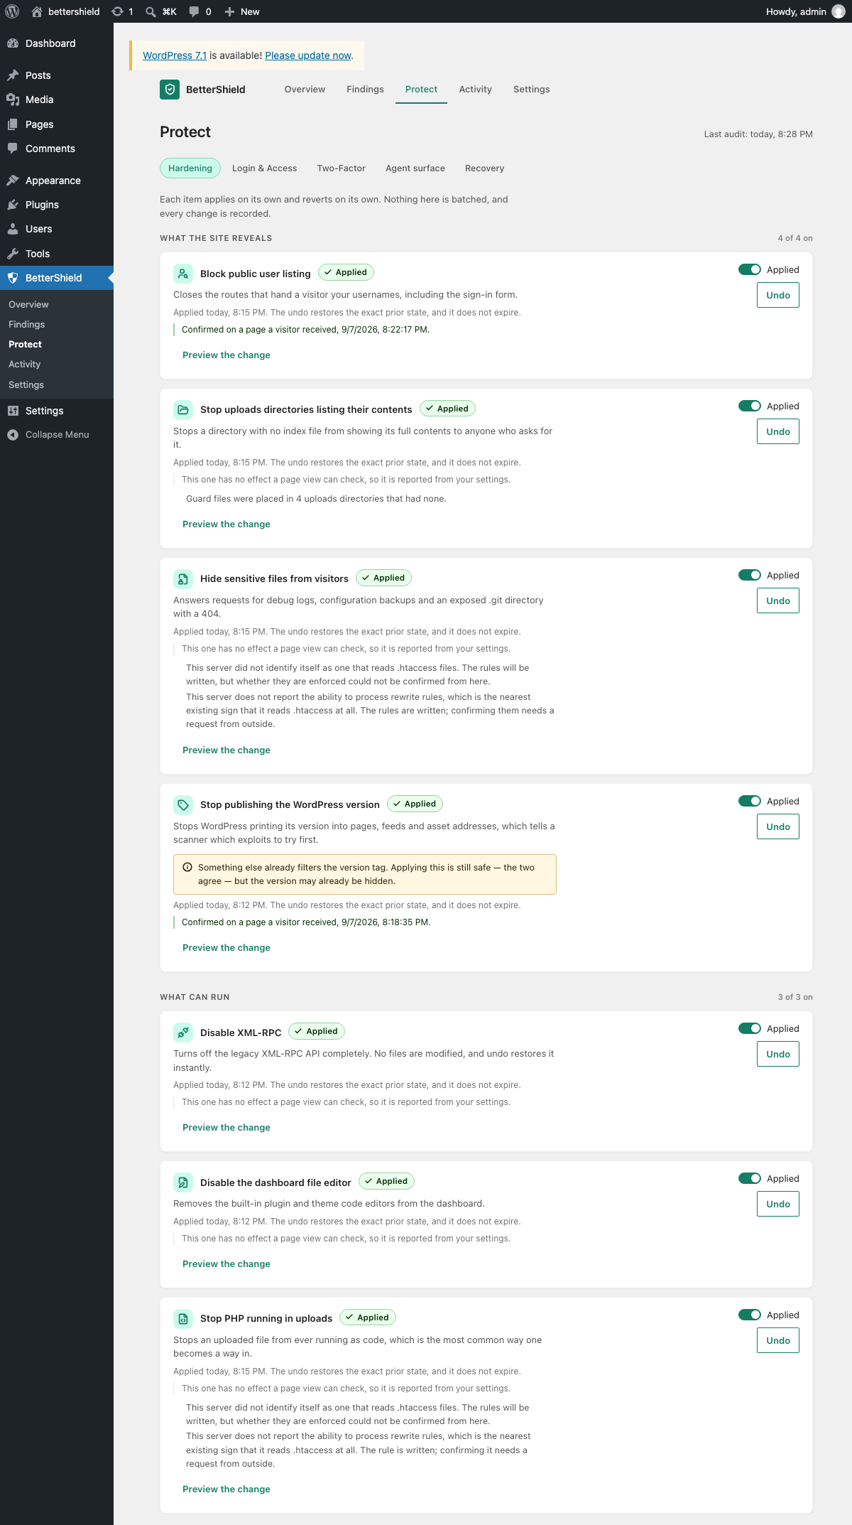Switch to the Two-Factor sub-tab
Image resolution: width=852 pixels, height=1525 pixels.
tap(342, 168)
